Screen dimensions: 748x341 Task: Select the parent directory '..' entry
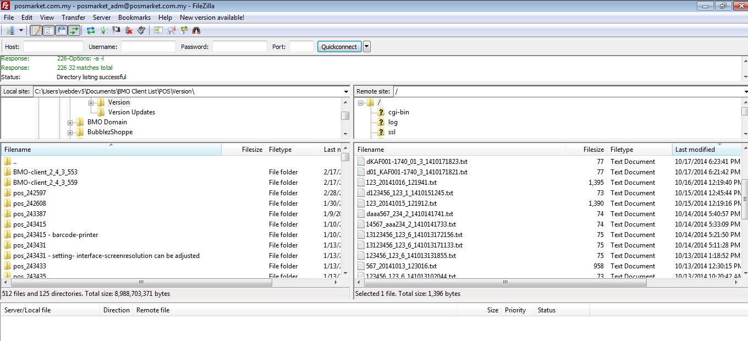[x=171, y=162]
